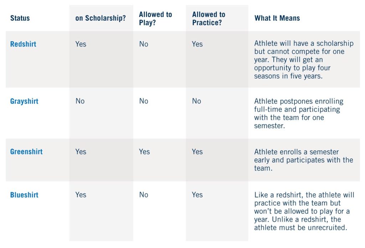Click Blueshirt's allowed to play 'No' cell
The height and width of the screenshot is (248, 365).
pos(144,195)
